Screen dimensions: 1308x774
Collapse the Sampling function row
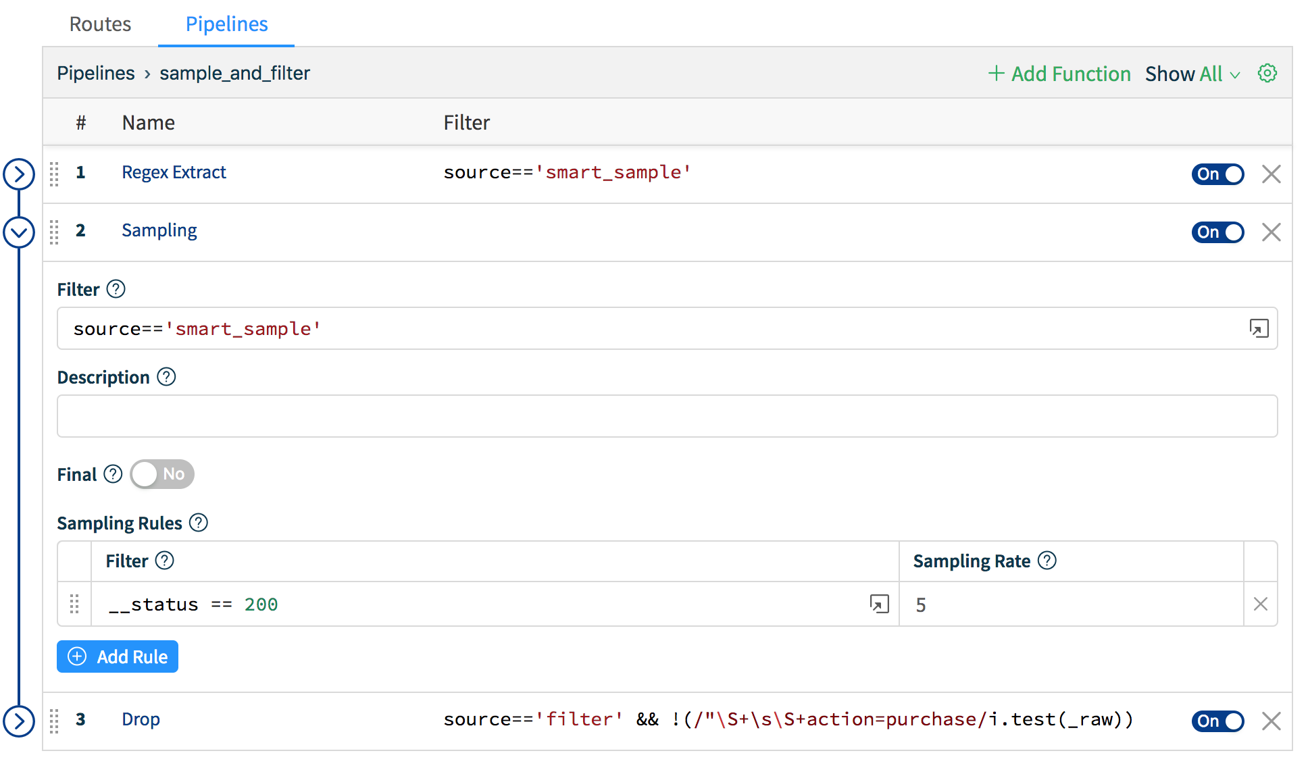click(19, 232)
